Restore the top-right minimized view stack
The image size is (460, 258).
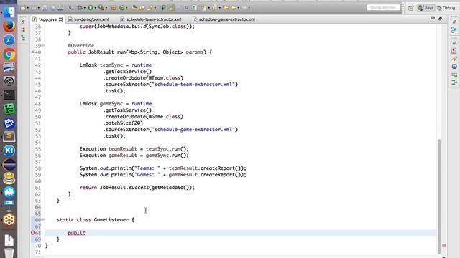454,22
